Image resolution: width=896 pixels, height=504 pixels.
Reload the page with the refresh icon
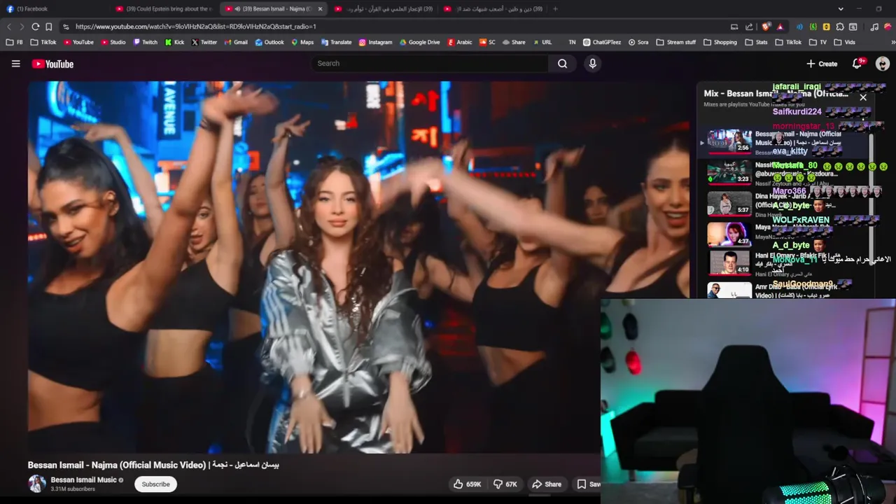tap(35, 27)
